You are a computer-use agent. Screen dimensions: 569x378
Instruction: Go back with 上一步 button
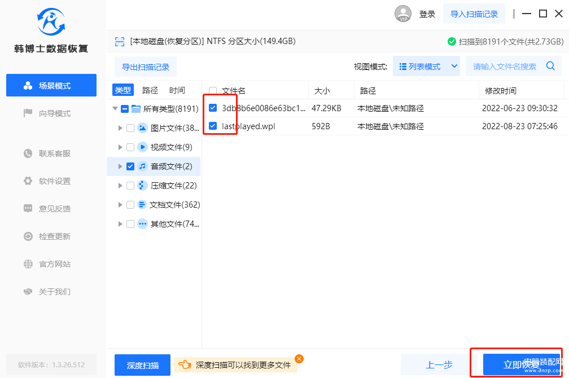click(439, 364)
